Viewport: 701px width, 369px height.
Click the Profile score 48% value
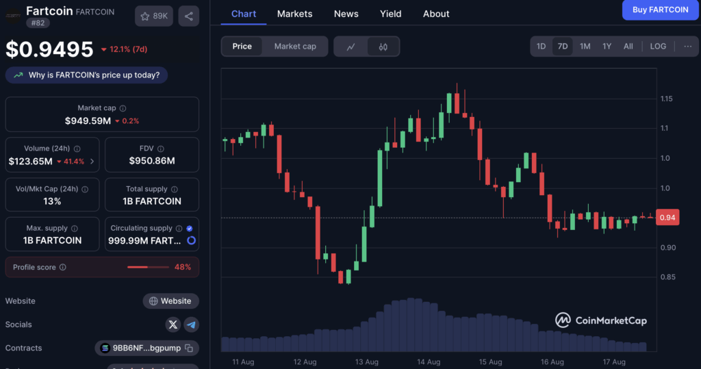(182, 267)
